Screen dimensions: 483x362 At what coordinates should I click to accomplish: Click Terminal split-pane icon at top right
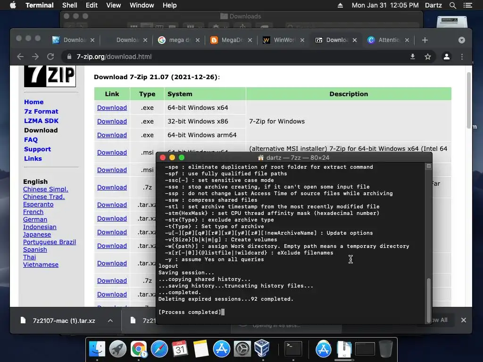click(x=428, y=166)
